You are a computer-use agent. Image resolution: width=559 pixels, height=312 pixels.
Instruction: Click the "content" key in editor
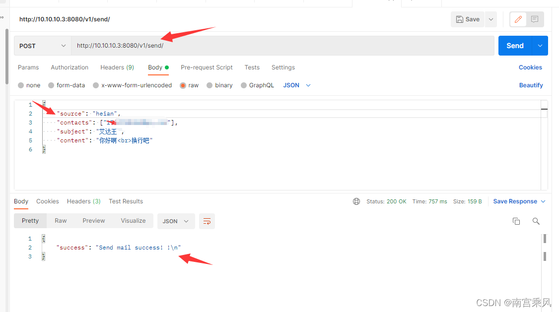click(x=72, y=140)
